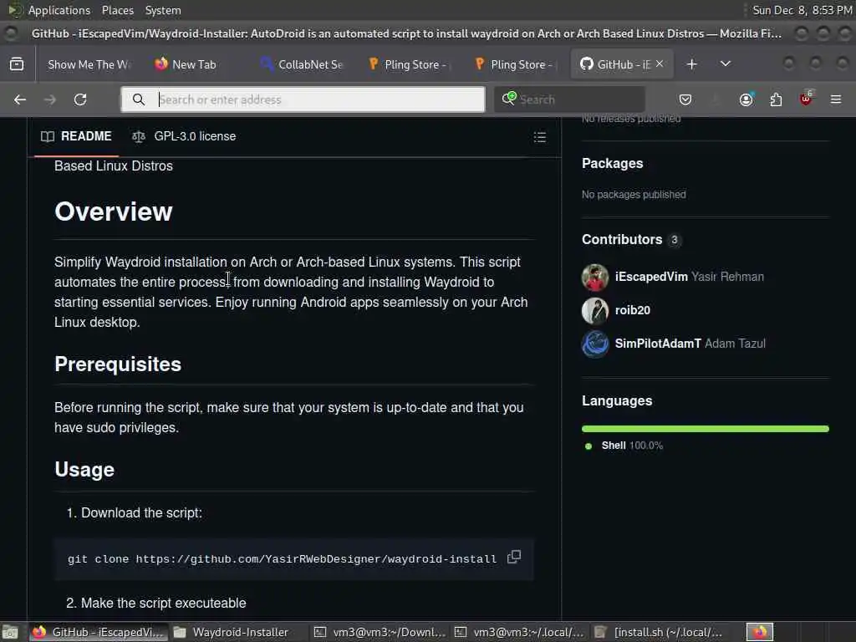Click the No packages published text

pyautogui.click(x=634, y=194)
